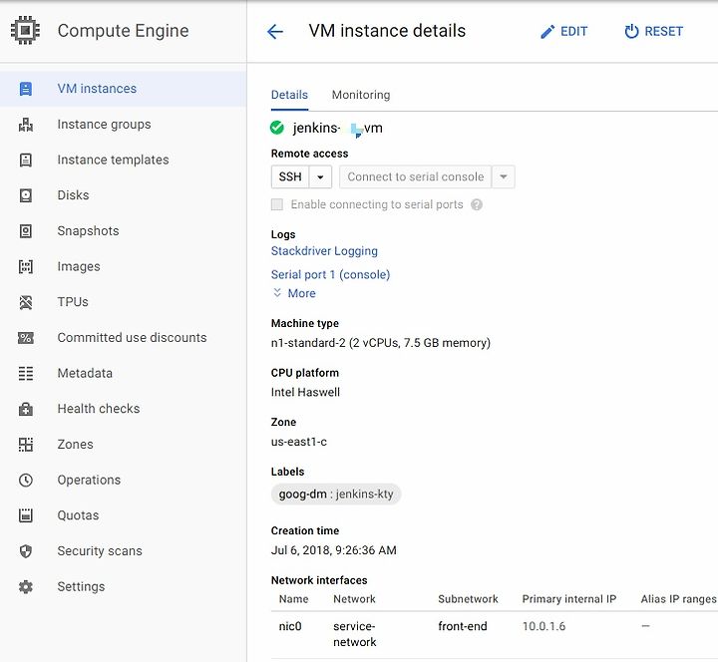Switch to the Monitoring tab

coord(361,95)
